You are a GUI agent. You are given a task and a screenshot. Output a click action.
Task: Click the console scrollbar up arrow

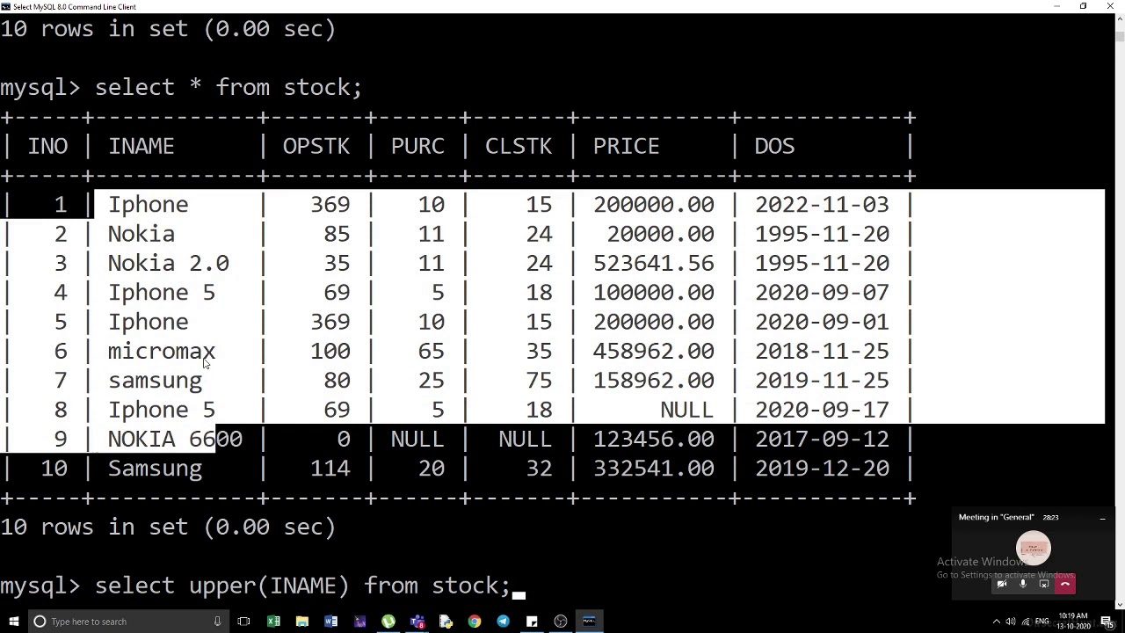pos(1120,19)
